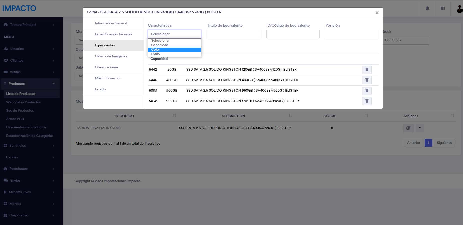Switch to Observaciones tab

coord(113,67)
